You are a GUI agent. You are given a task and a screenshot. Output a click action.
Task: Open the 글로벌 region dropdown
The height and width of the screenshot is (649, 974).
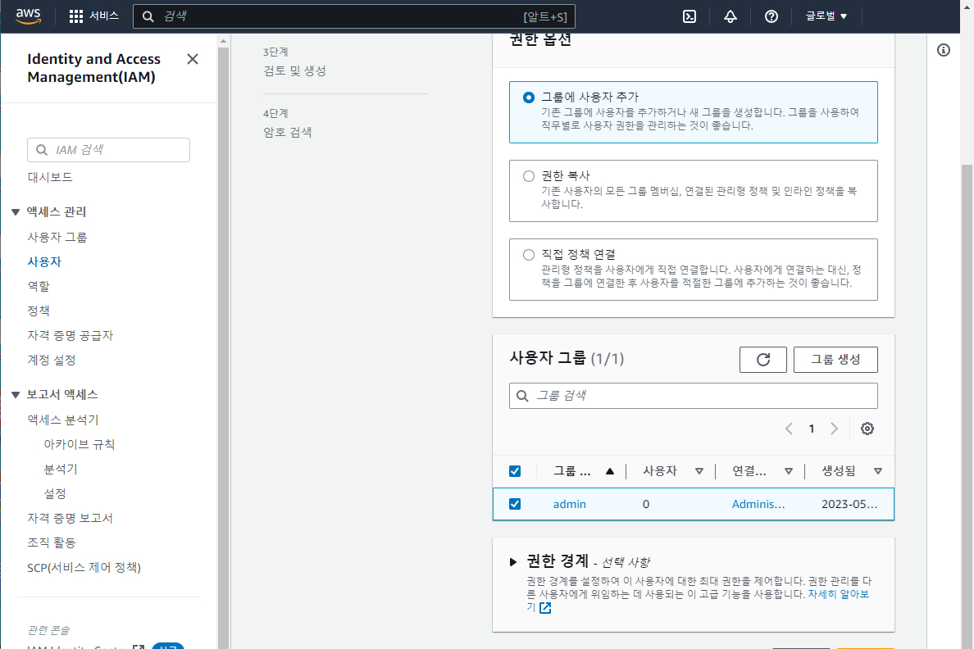826,16
